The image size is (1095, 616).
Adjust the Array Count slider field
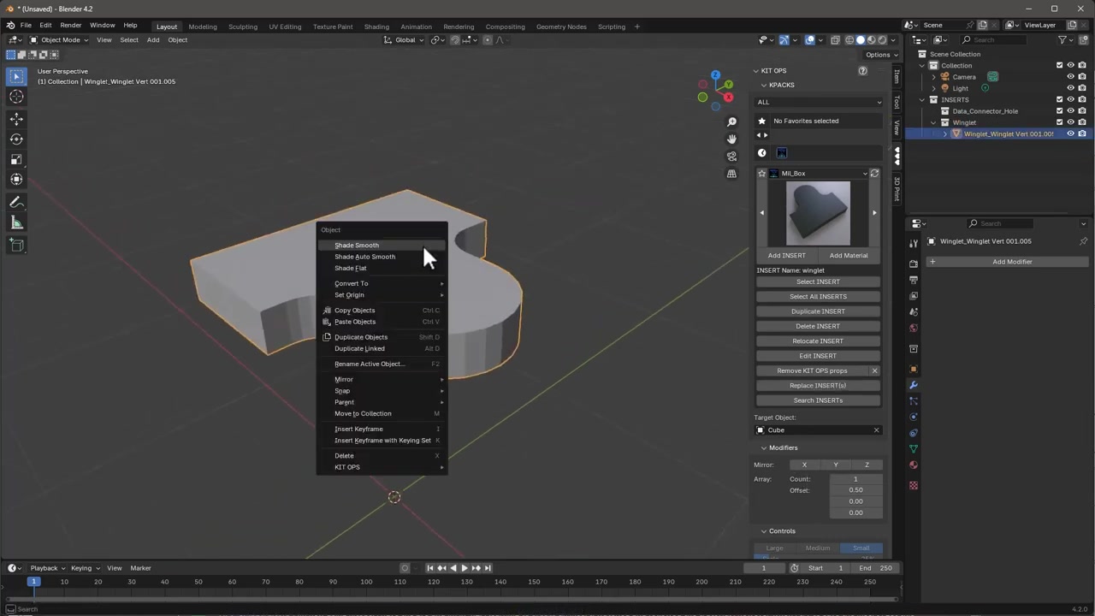(x=855, y=479)
